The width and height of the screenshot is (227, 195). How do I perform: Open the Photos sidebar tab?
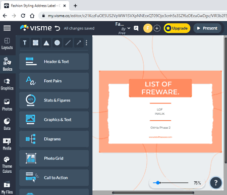click(x=7, y=105)
